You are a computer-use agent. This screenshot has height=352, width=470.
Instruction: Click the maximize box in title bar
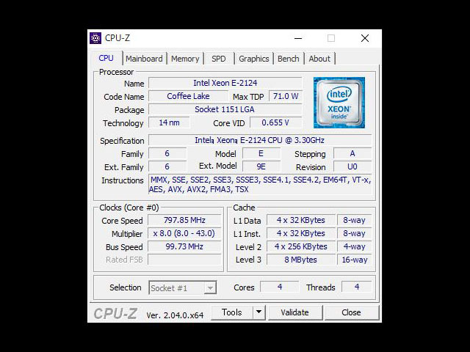click(x=331, y=38)
